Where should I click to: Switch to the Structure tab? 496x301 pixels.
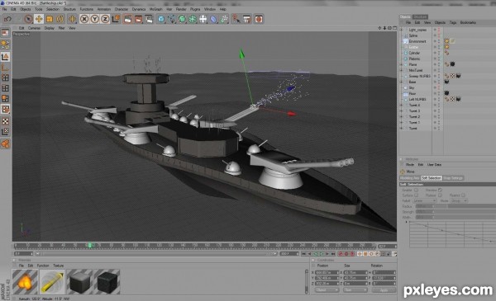pos(420,16)
